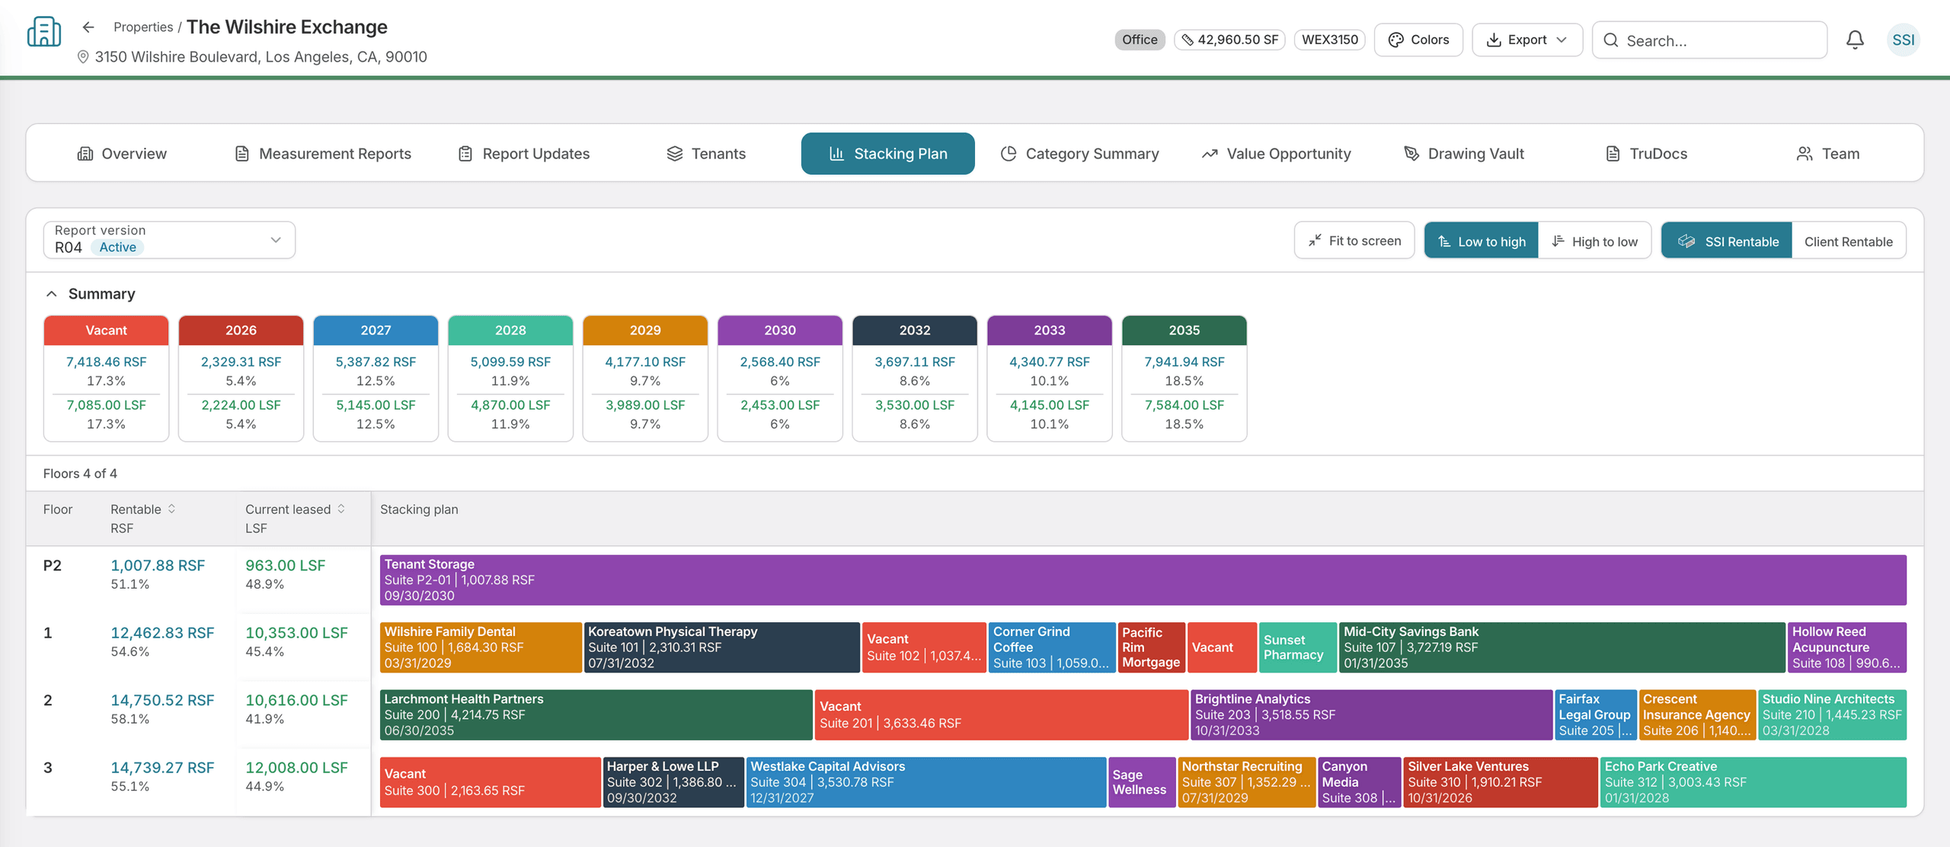1950x847 pixels.
Task: Select Silver Lake Ventures Suite 310 block
Action: [1501, 782]
